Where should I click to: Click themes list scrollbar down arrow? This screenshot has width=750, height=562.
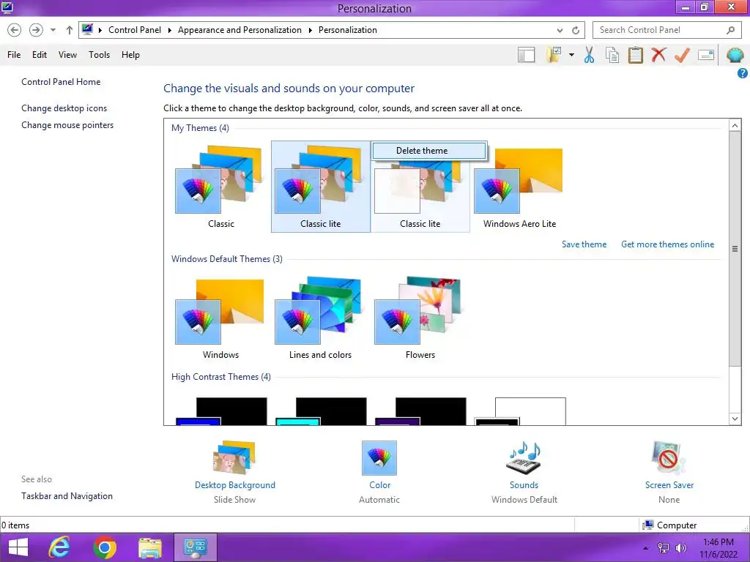point(735,419)
